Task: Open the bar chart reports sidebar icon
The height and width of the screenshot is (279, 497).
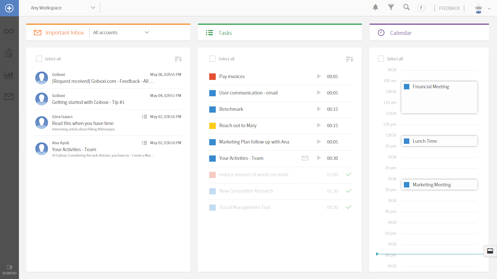Action: (9, 75)
